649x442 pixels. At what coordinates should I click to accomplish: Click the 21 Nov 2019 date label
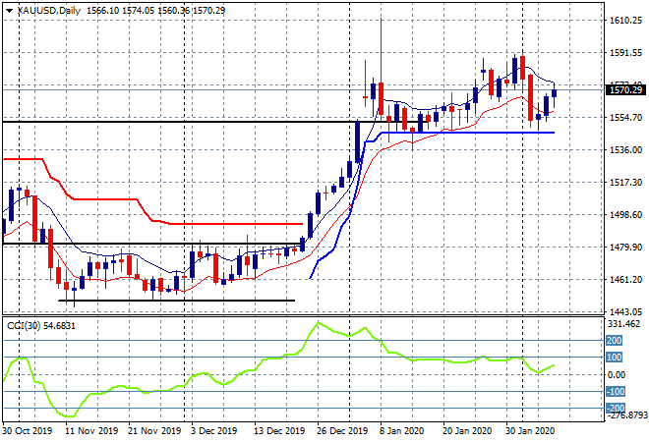pos(154,431)
